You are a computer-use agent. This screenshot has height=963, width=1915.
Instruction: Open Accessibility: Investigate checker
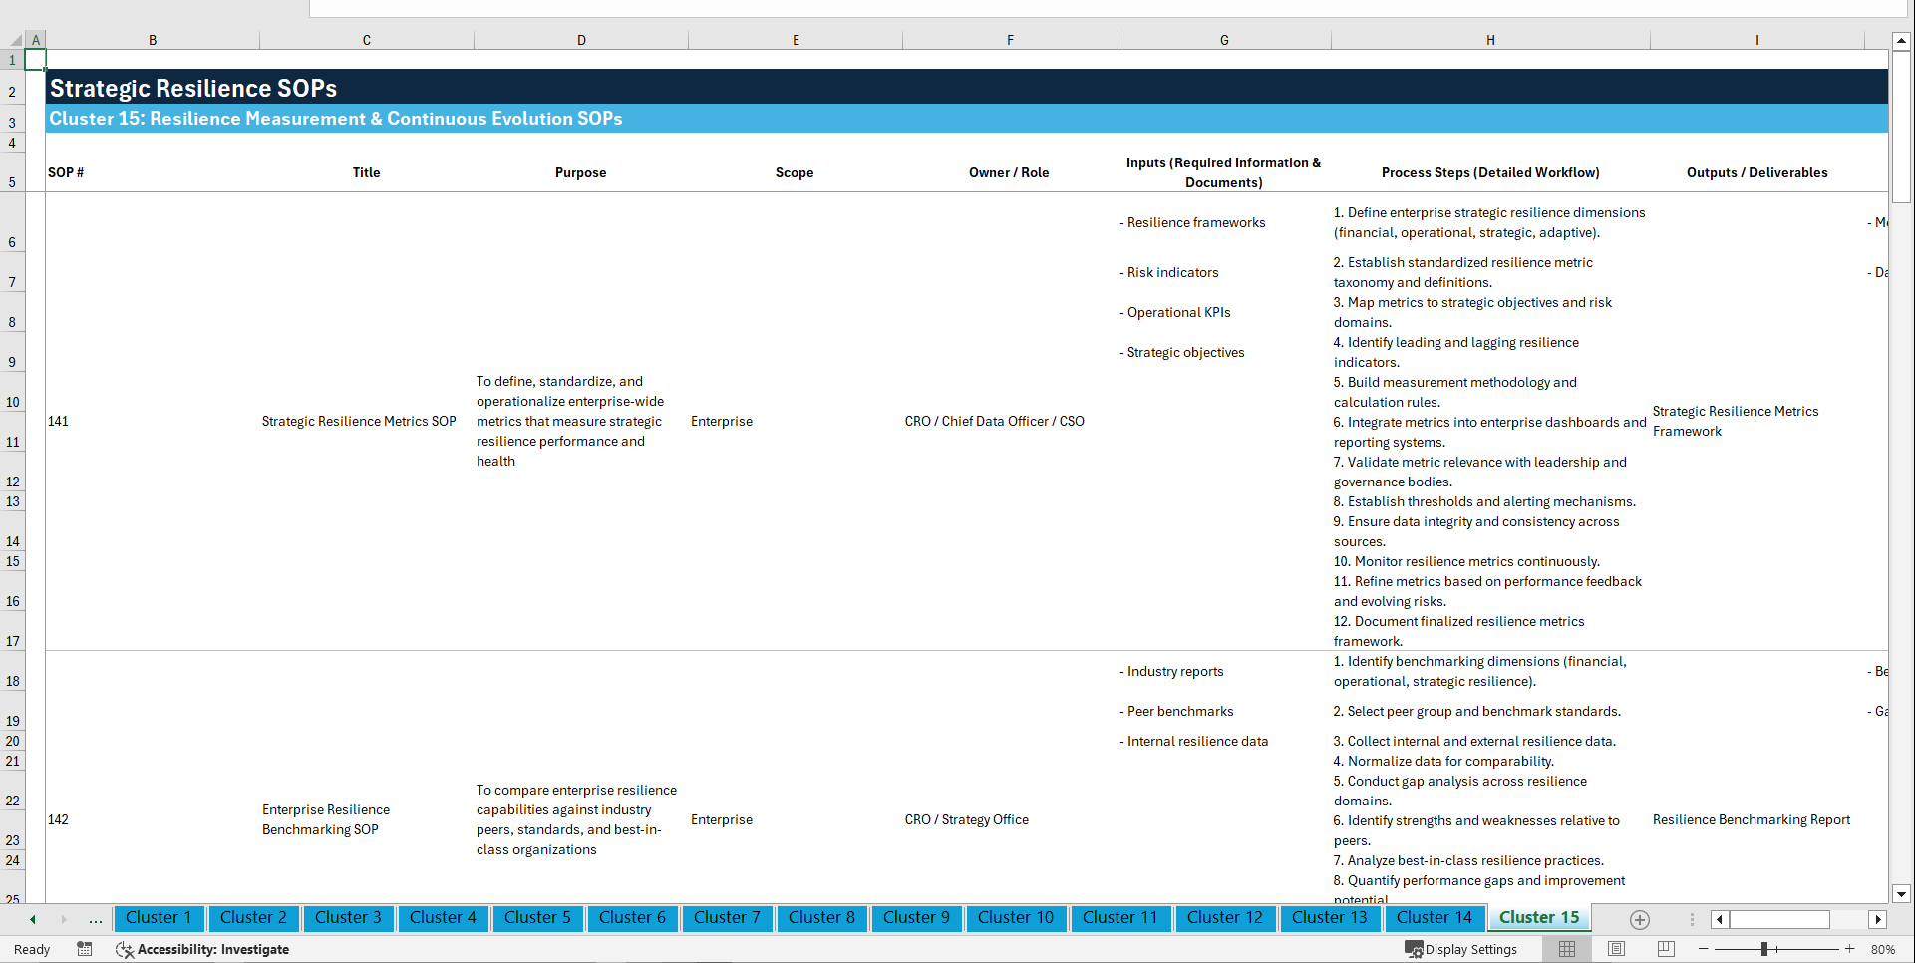point(202,949)
